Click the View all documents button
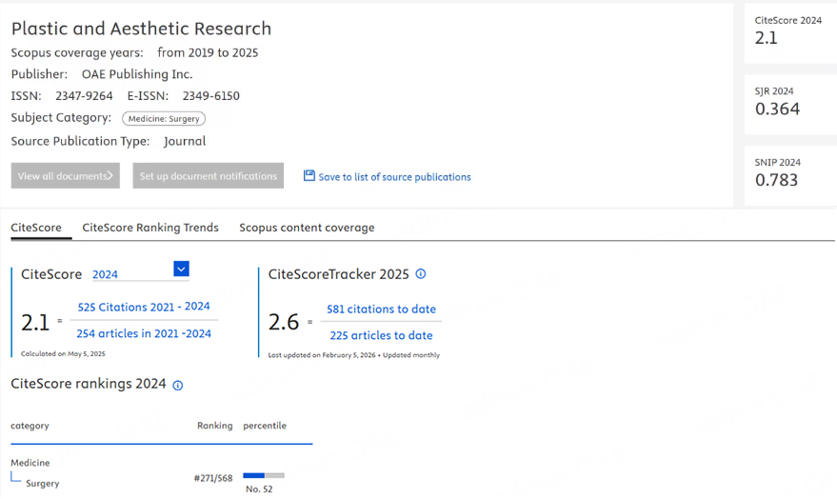 pos(65,175)
